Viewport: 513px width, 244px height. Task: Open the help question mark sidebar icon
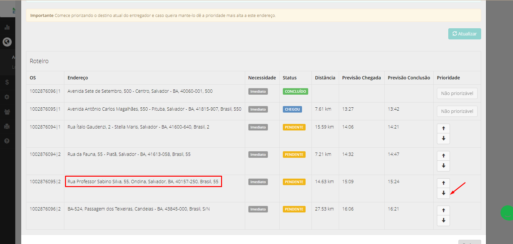7,141
